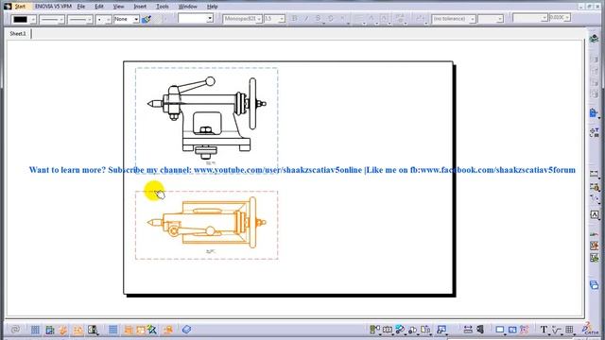The width and height of the screenshot is (605, 340).
Task: Open the Help menu
Action: tap(212, 7)
